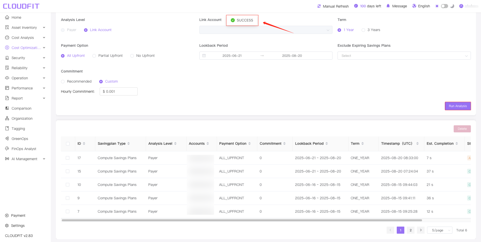
Task: Click the Message bell icon
Action: (x=388, y=6)
